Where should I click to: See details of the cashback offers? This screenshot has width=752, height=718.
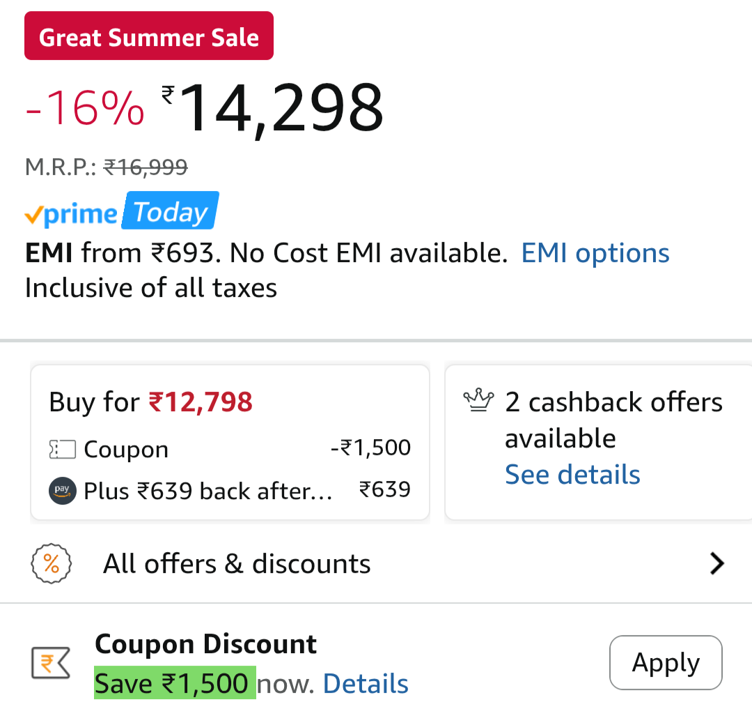coord(572,474)
